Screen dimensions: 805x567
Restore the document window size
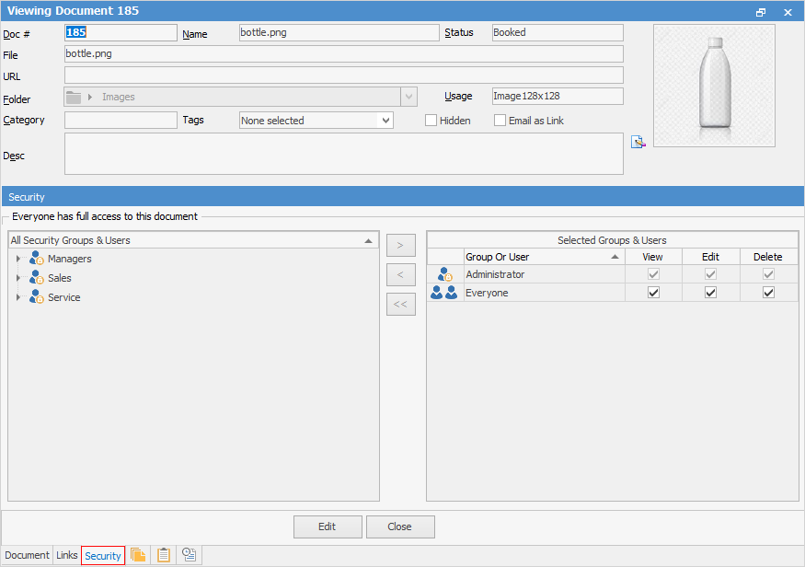point(761,12)
